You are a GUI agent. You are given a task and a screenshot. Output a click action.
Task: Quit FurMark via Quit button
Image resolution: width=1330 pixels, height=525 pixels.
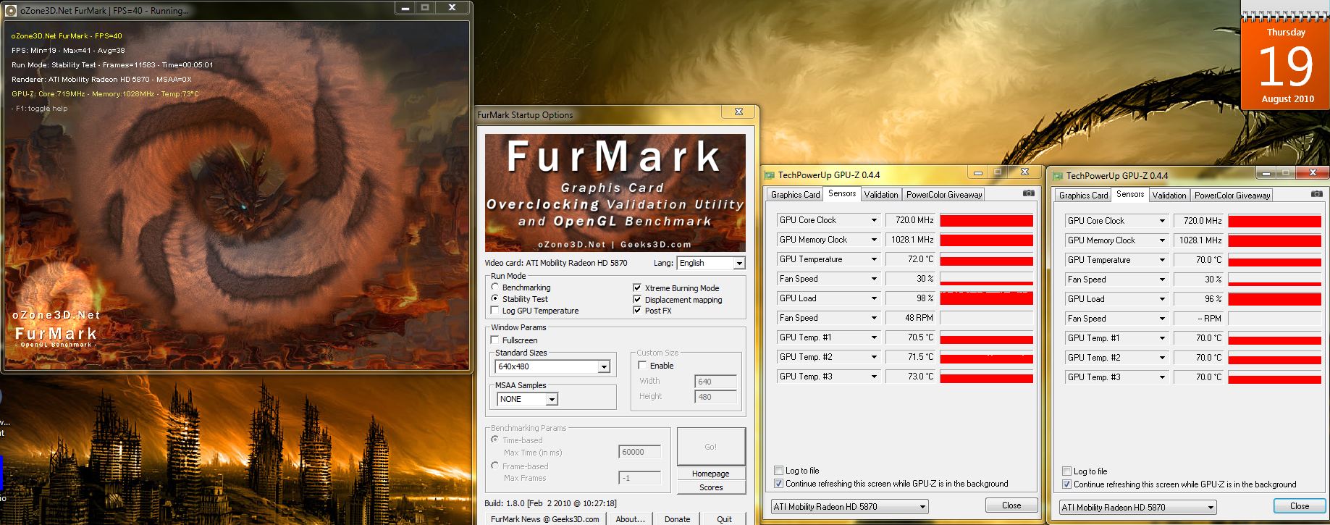(724, 518)
